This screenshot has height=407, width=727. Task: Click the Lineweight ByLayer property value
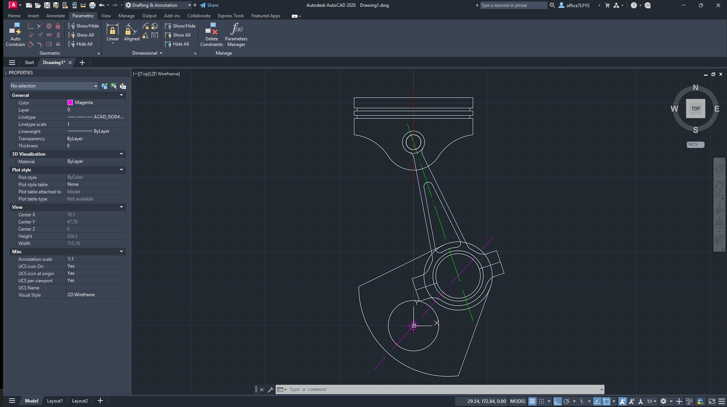coord(96,131)
